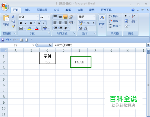The width and height of the screenshot is (150, 117).
Task: Switch to the 数据 tab
Action: point(68,10)
